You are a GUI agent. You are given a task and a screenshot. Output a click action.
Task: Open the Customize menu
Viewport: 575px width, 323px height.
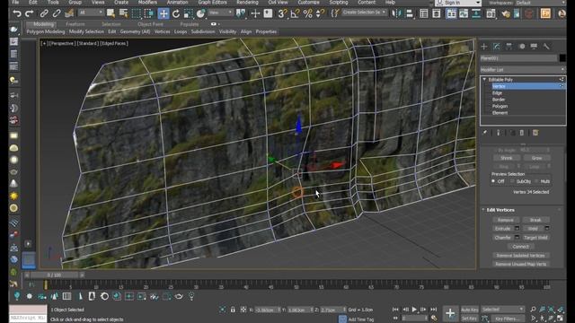(x=308, y=2)
